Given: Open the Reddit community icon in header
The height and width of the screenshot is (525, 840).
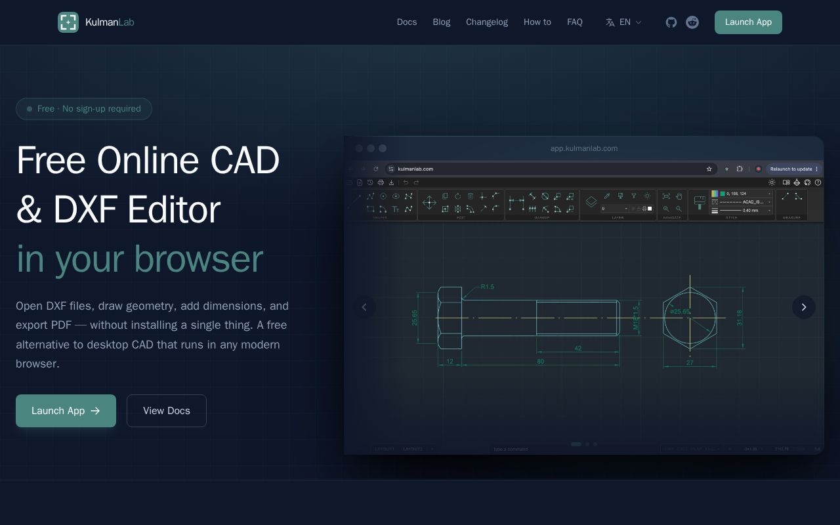Looking at the screenshot, I should tap(692, 22).
